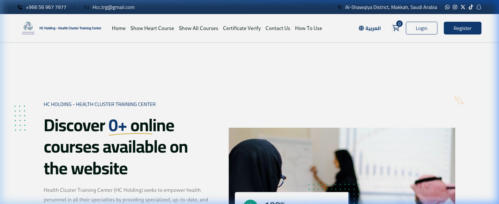Call the number +966 56 967 7977
Screen dimensions: 499x204
click(x=46, y=7)
